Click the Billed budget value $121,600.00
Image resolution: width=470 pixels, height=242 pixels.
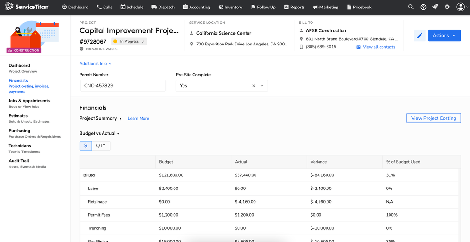[171, 175]
